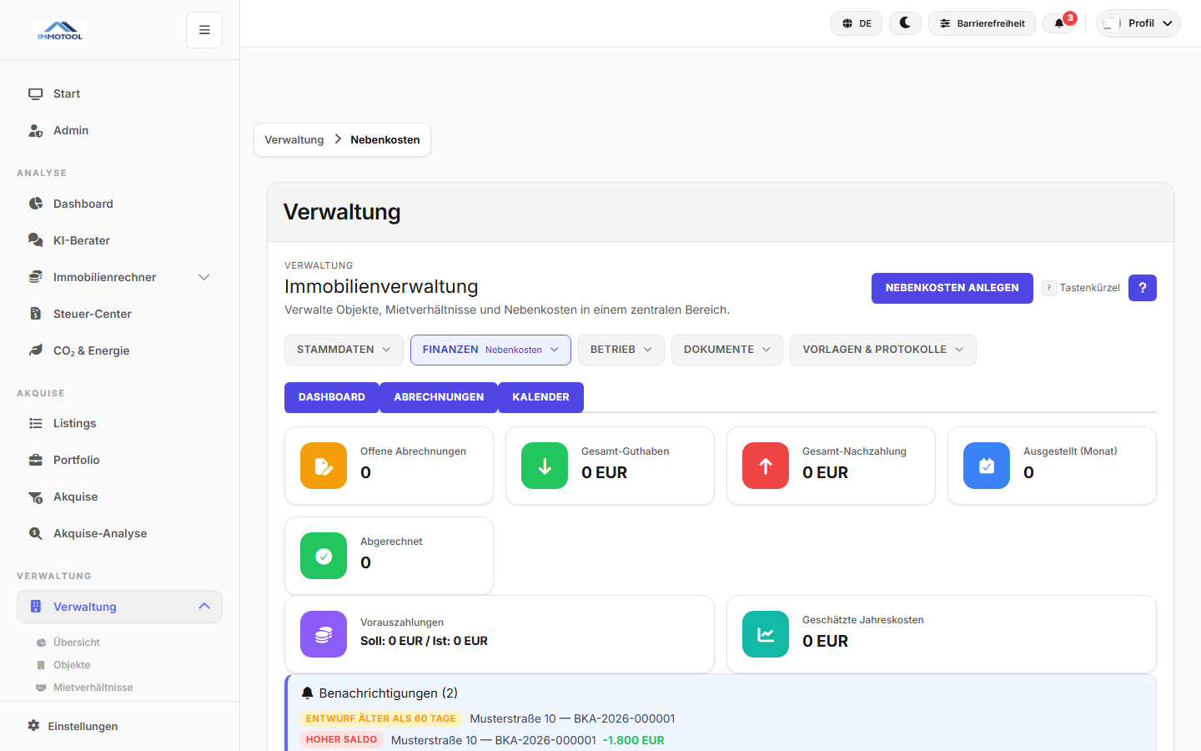This screenshot has width=1201, height=751.
Task: Collapse the Verwaltung section with its chevron
Action: [204, 606]
